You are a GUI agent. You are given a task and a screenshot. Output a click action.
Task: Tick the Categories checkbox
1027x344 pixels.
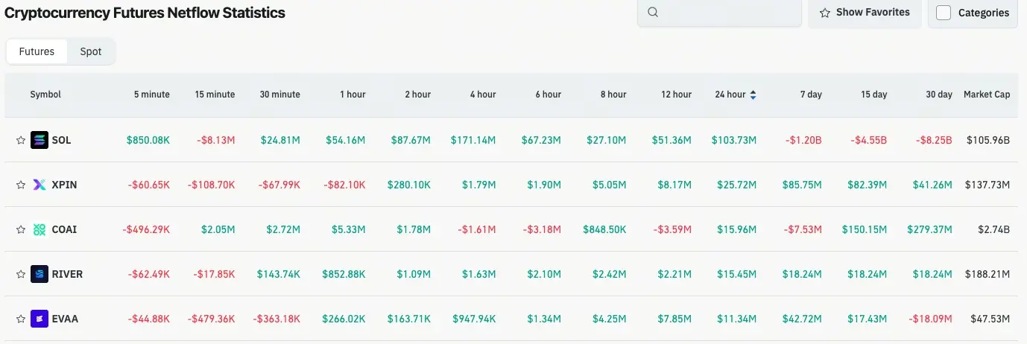click(944, 13)
